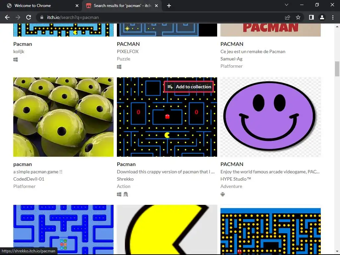Close the itch.io search results tab
Viewport: 340px width, 255px height.
(x=156, y=6)
